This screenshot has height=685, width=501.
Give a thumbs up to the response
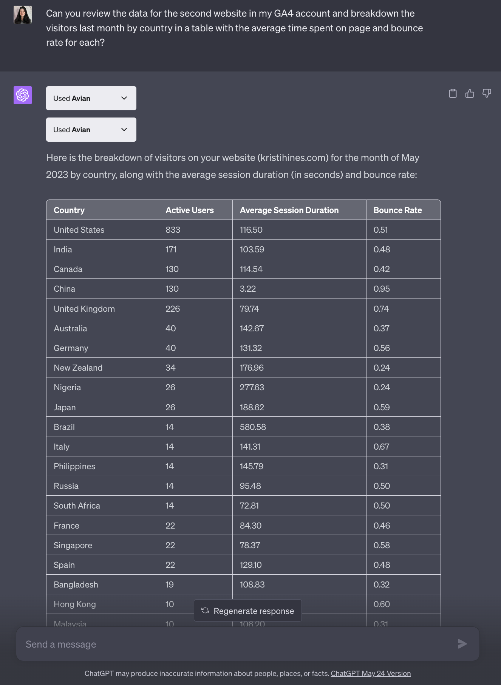click(470, 93)
